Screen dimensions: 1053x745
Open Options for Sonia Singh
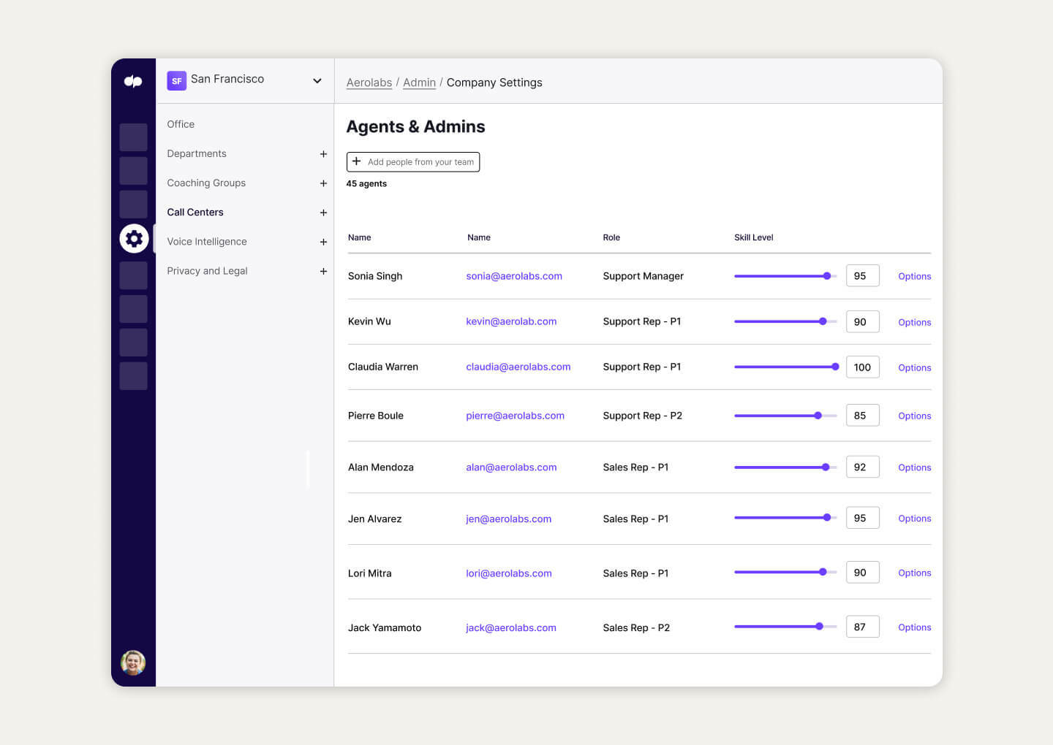coord(914,276)
